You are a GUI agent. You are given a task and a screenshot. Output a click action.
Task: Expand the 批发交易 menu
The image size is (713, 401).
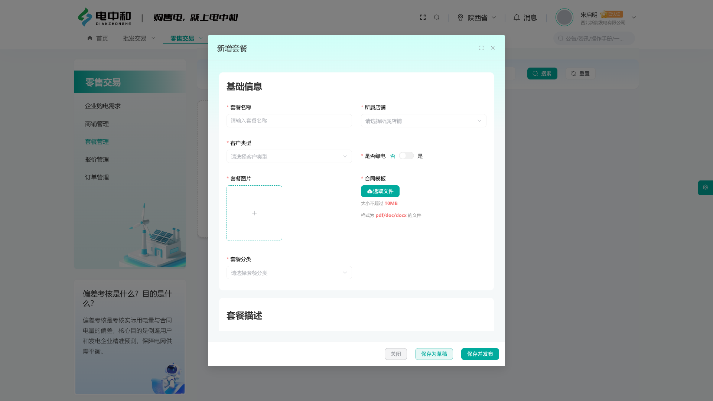(139, 38)
